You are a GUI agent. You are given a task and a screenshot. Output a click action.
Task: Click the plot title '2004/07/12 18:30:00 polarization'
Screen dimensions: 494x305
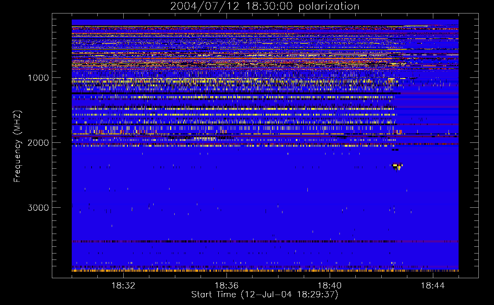click(x=265, y=6)
